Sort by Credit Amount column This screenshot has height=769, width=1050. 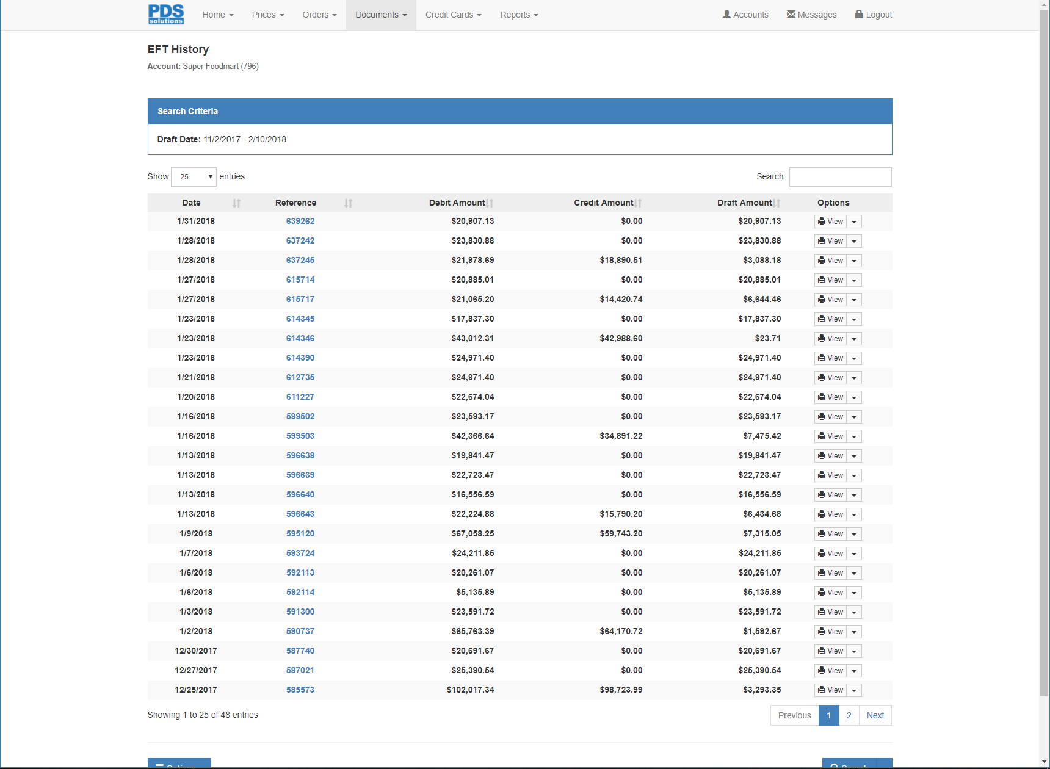click(603, 203)
